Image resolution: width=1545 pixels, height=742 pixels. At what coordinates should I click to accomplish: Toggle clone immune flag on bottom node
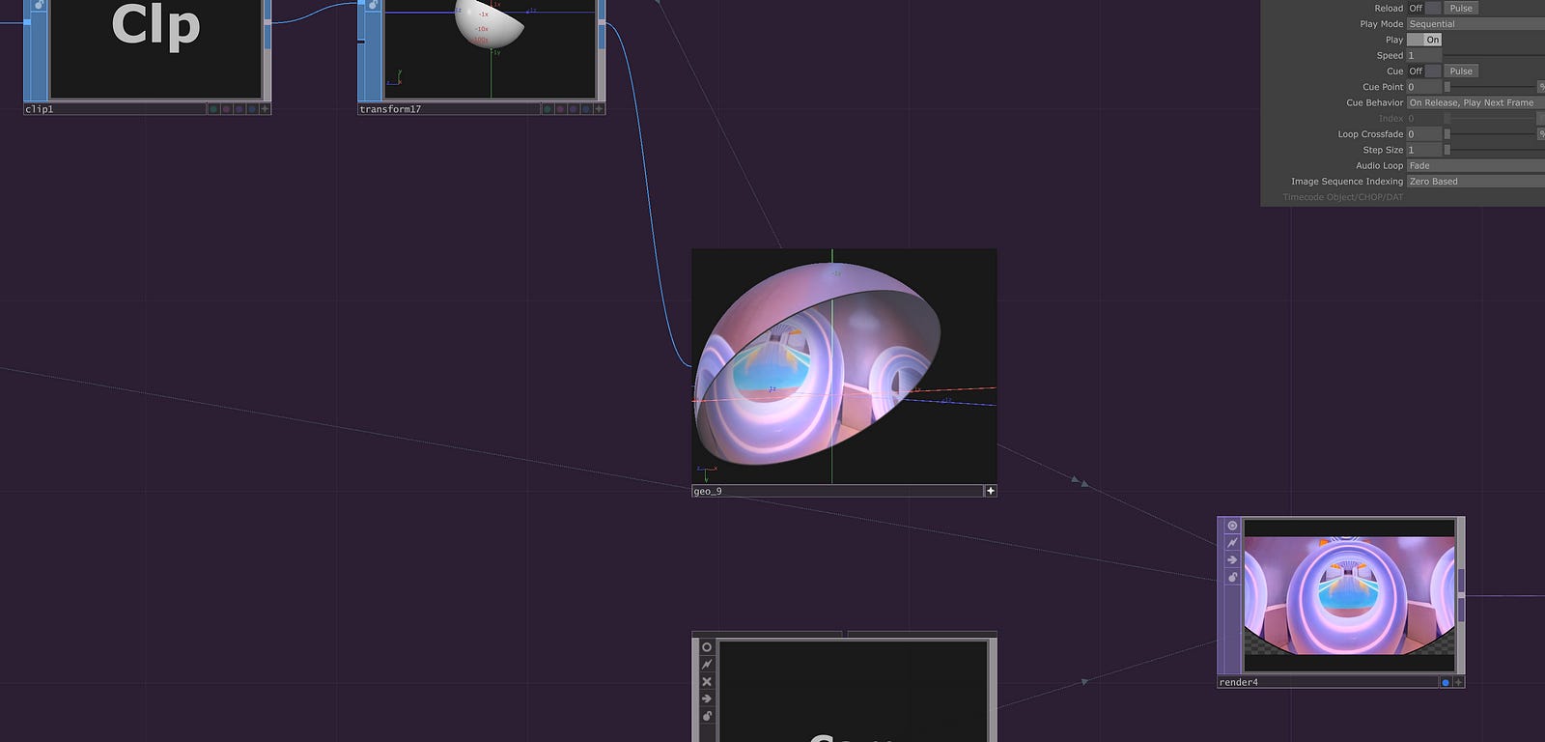click(707, 665)
